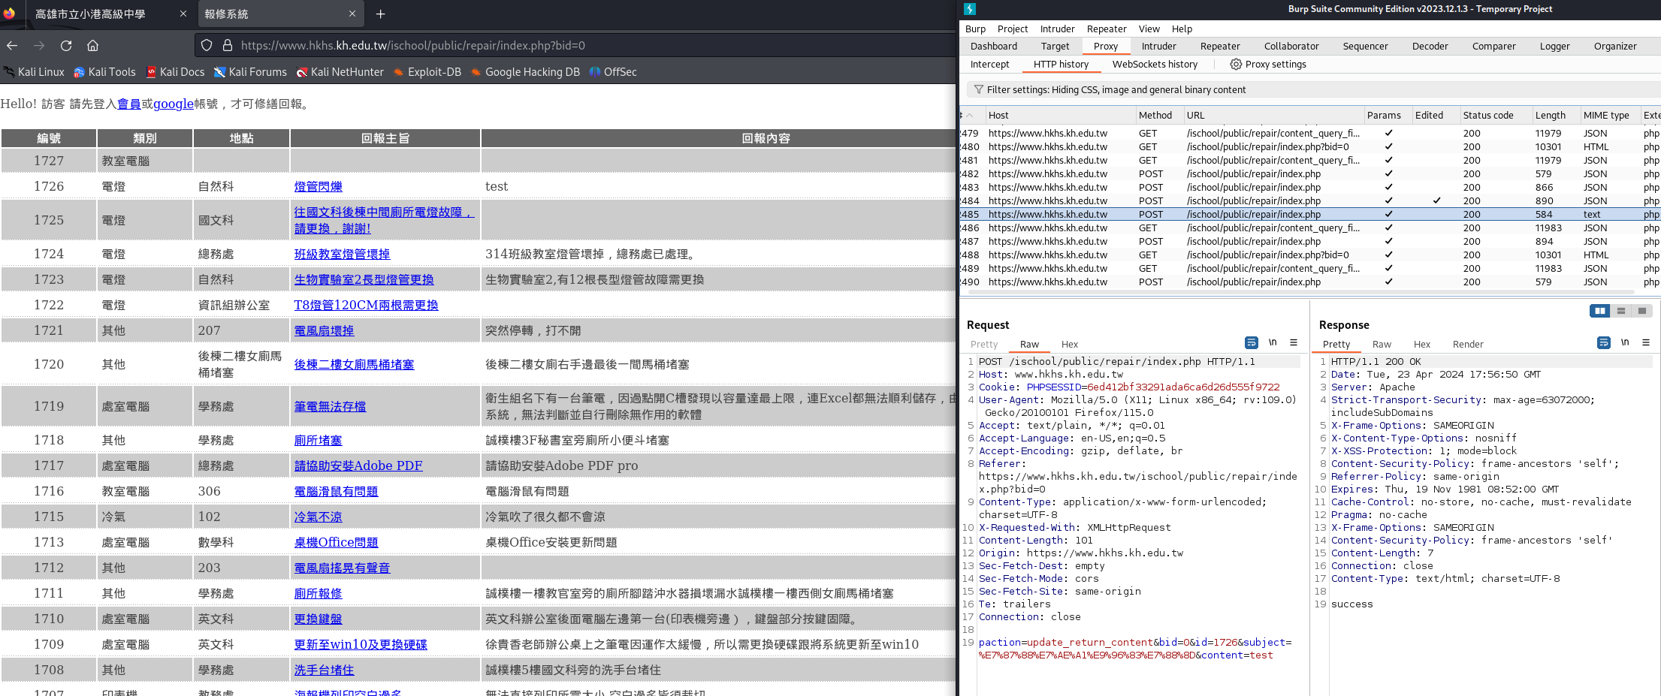Screen dimensions: 1661x696
Task: Open Response panel options menu
Action: coord(1646,342)
